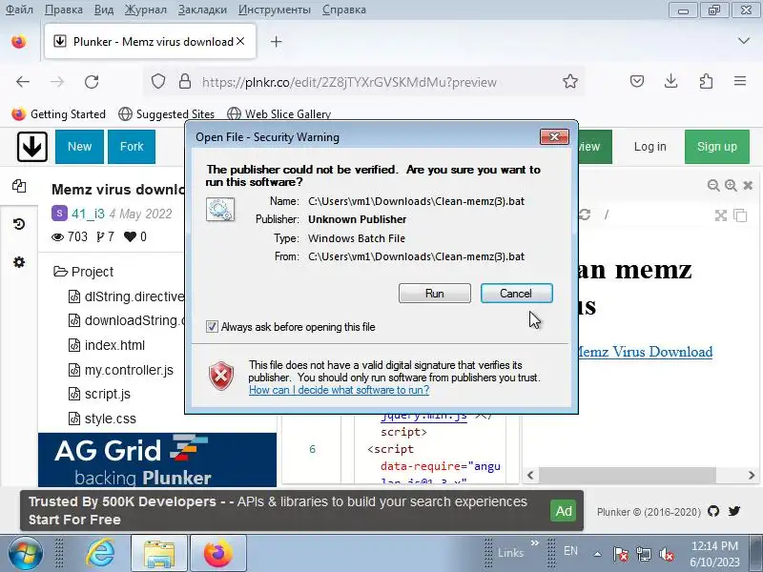Viewport: 763px width, 572px height.
Task: Click the volume tray icon
Action: [666, 554]
